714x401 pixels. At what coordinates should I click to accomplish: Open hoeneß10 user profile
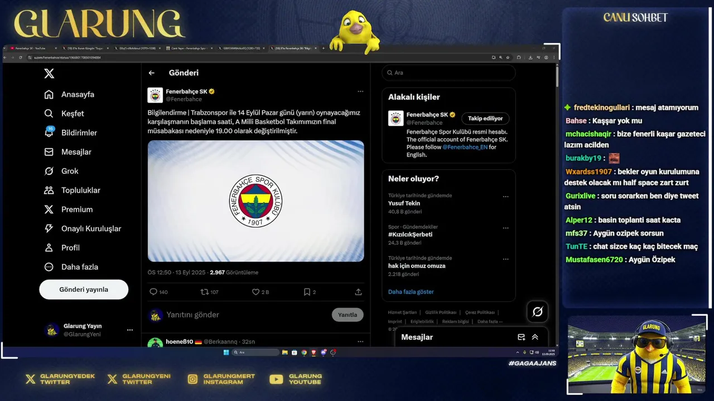pyautogui.click(x=180, y=341)
